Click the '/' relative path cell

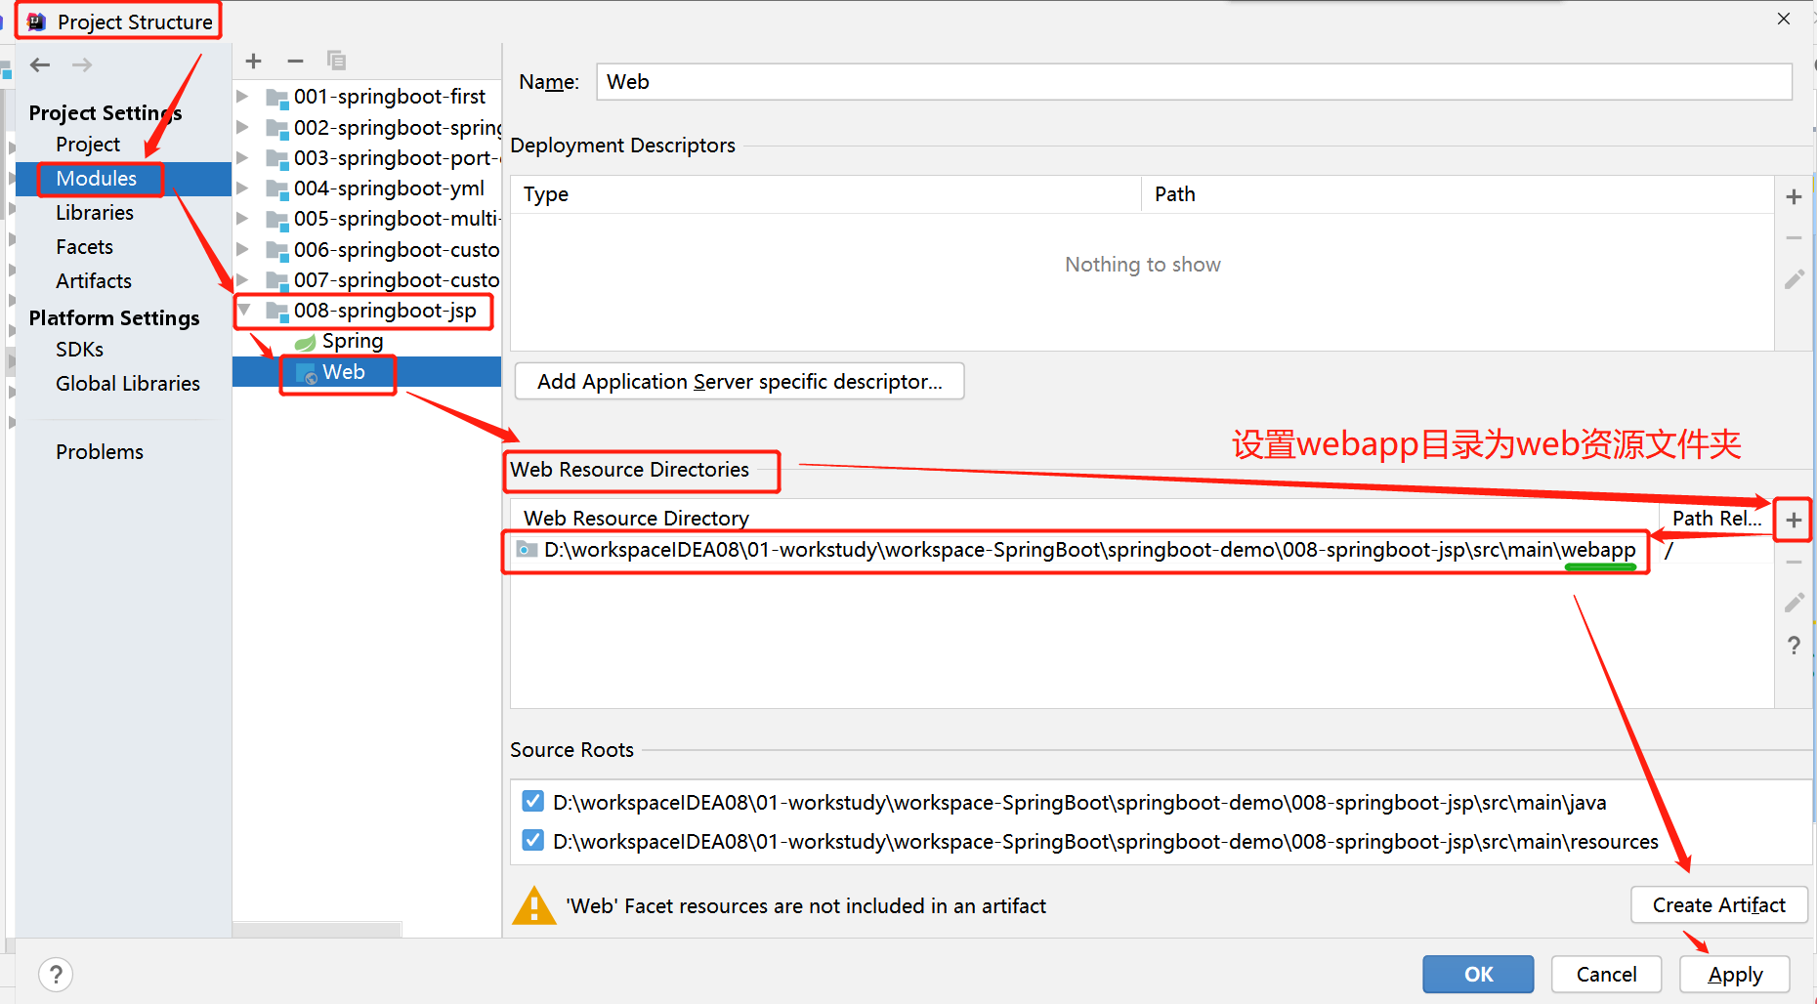pyautogui.click(x=1669, y=550)
